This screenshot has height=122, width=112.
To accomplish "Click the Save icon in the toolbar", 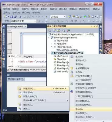I will [12, 17].
